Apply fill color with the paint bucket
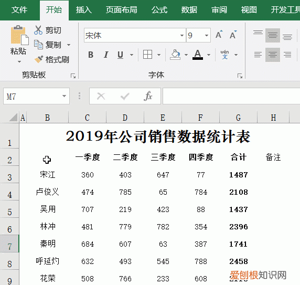 tap(175, 55)
